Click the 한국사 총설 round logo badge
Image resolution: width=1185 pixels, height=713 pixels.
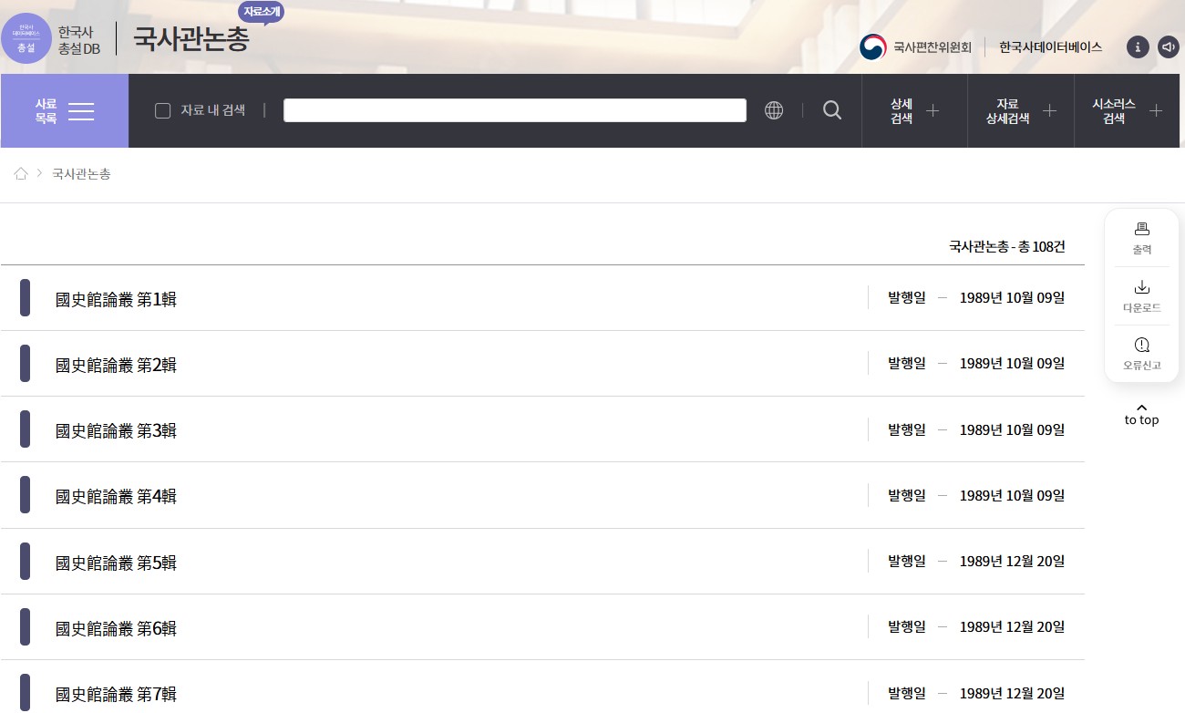(26, 38)
